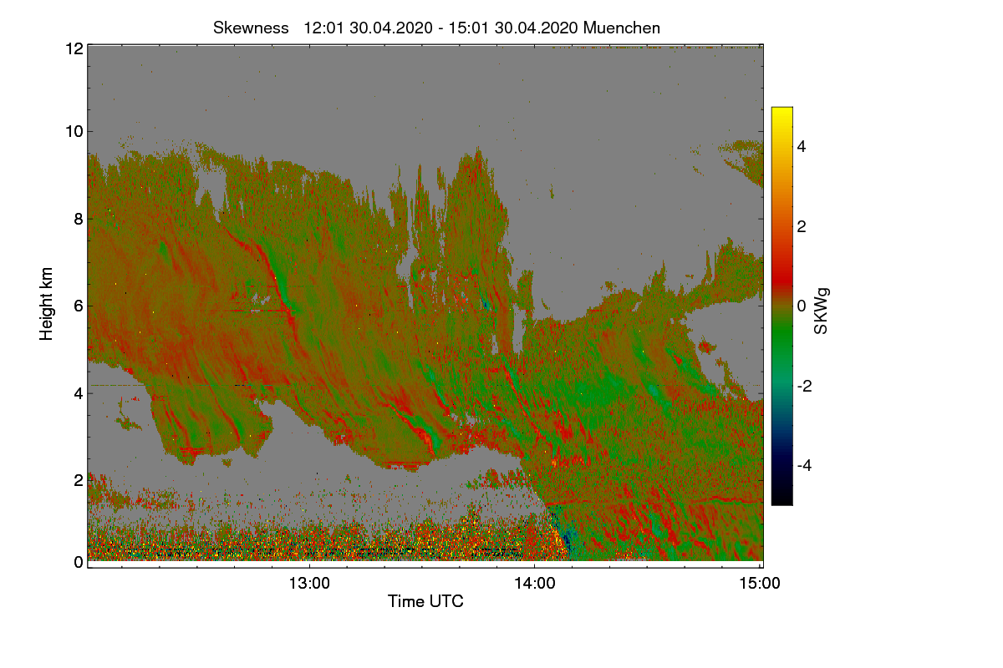
Task: Click the black bottom of the colorbar
Action: [782, 499]
